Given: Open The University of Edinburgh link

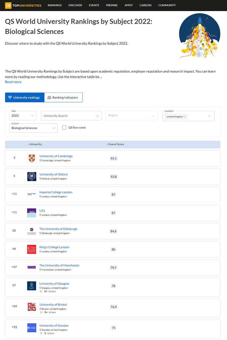Looking at the screenshot, I should (58, 229).
